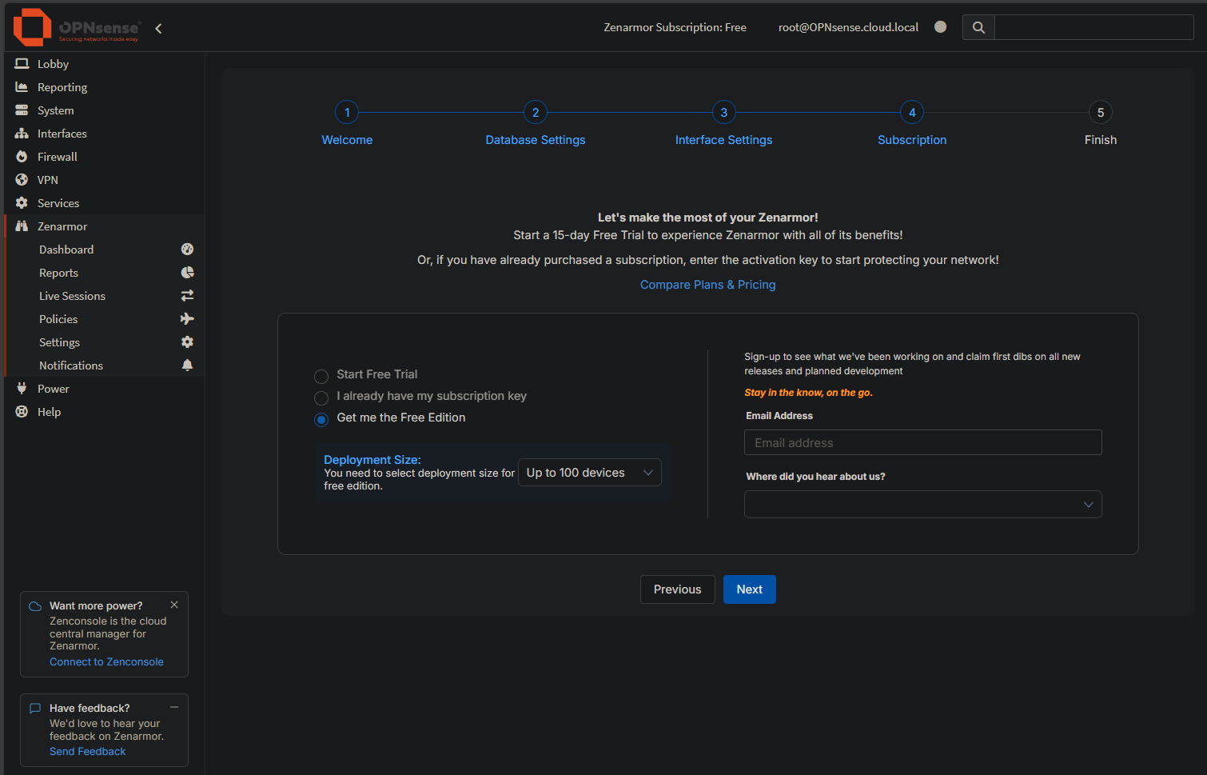Click the Firewall flame icon

(22, 157)
